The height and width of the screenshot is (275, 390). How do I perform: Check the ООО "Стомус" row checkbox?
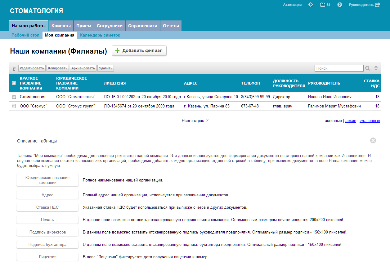(x=14, y=106)
